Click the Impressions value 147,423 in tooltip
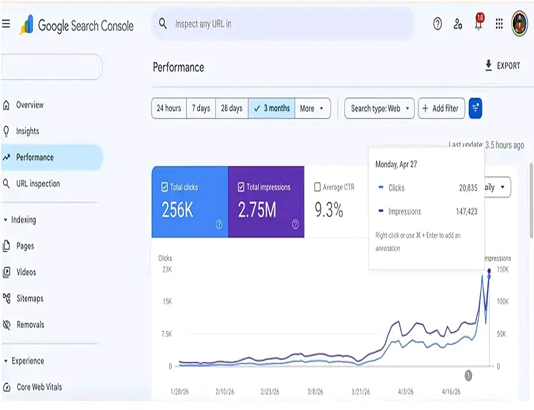The width and height of the screenshot is (534, 410). click(x=467, y=212)
